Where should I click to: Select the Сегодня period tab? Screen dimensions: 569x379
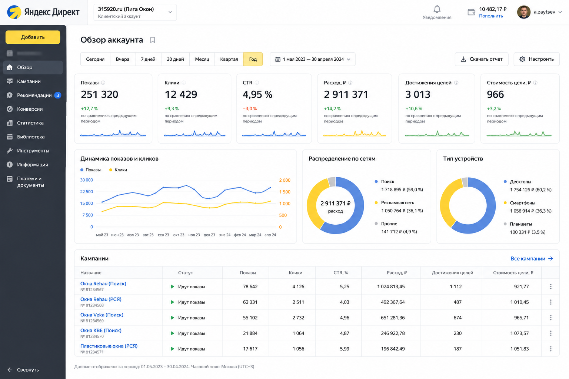click(x=95, y=59)
